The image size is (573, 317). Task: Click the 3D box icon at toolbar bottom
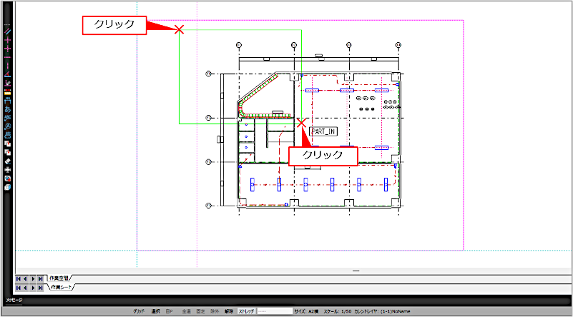click(x=8, y=187)
